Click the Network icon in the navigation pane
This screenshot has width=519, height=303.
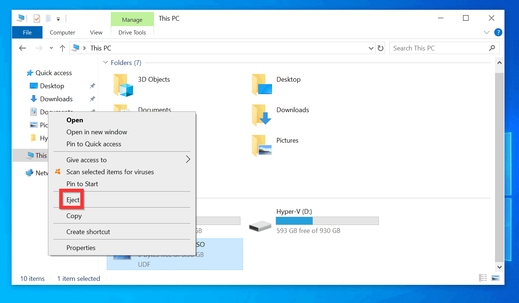pos(29,173)
